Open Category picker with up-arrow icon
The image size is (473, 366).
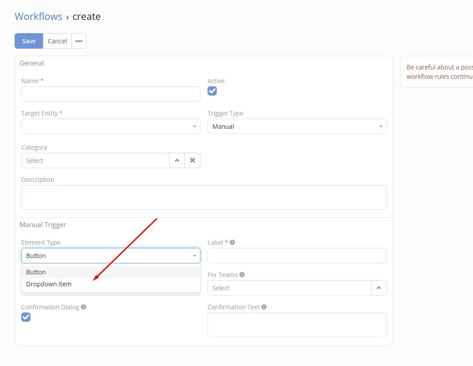pos(177,161)
